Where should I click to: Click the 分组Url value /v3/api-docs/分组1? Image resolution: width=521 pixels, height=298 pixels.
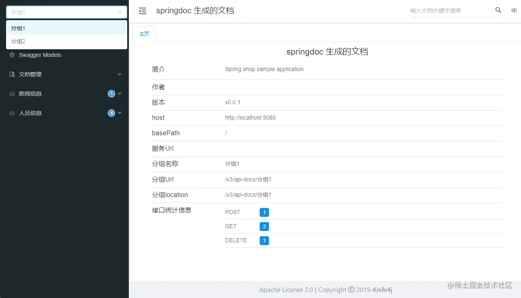point(248,179)
